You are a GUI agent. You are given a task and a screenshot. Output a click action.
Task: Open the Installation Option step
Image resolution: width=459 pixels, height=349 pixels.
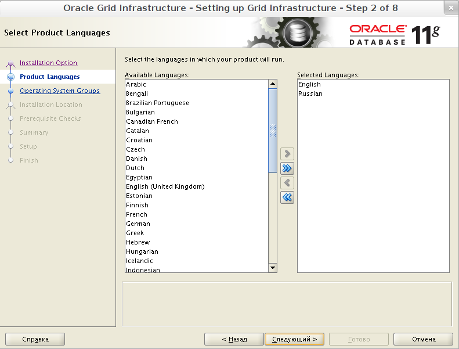point(48,63)
